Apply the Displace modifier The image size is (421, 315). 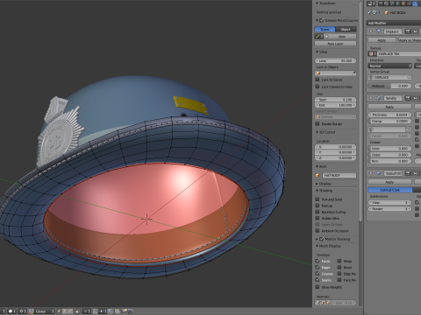382,40
